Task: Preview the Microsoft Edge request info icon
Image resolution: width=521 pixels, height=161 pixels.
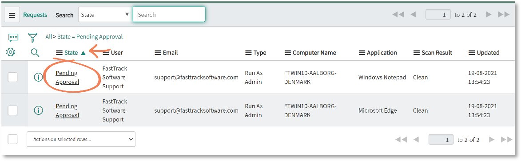Action: pos(39,110)
